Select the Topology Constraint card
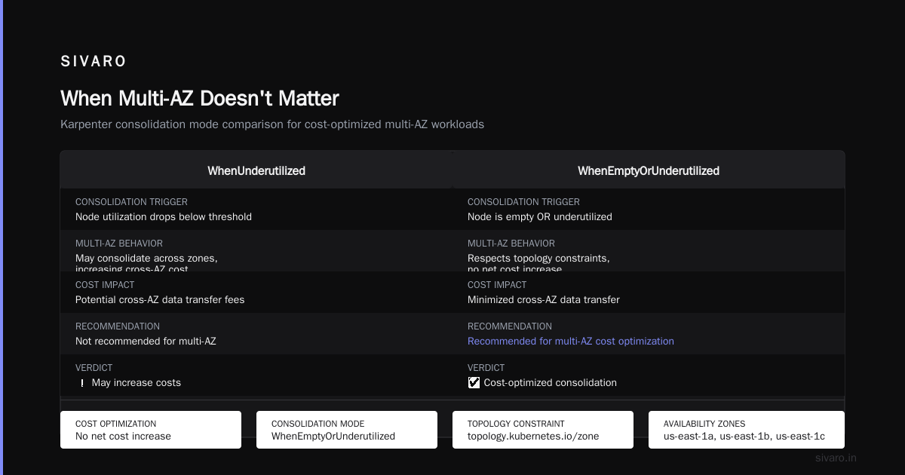The width and height of the screenshot is (905, 475). (x=543, y=430)
